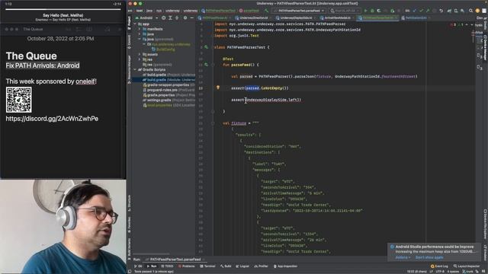Switch to UnderwayDirection.kt editor tab

click(x=253, y=18)
